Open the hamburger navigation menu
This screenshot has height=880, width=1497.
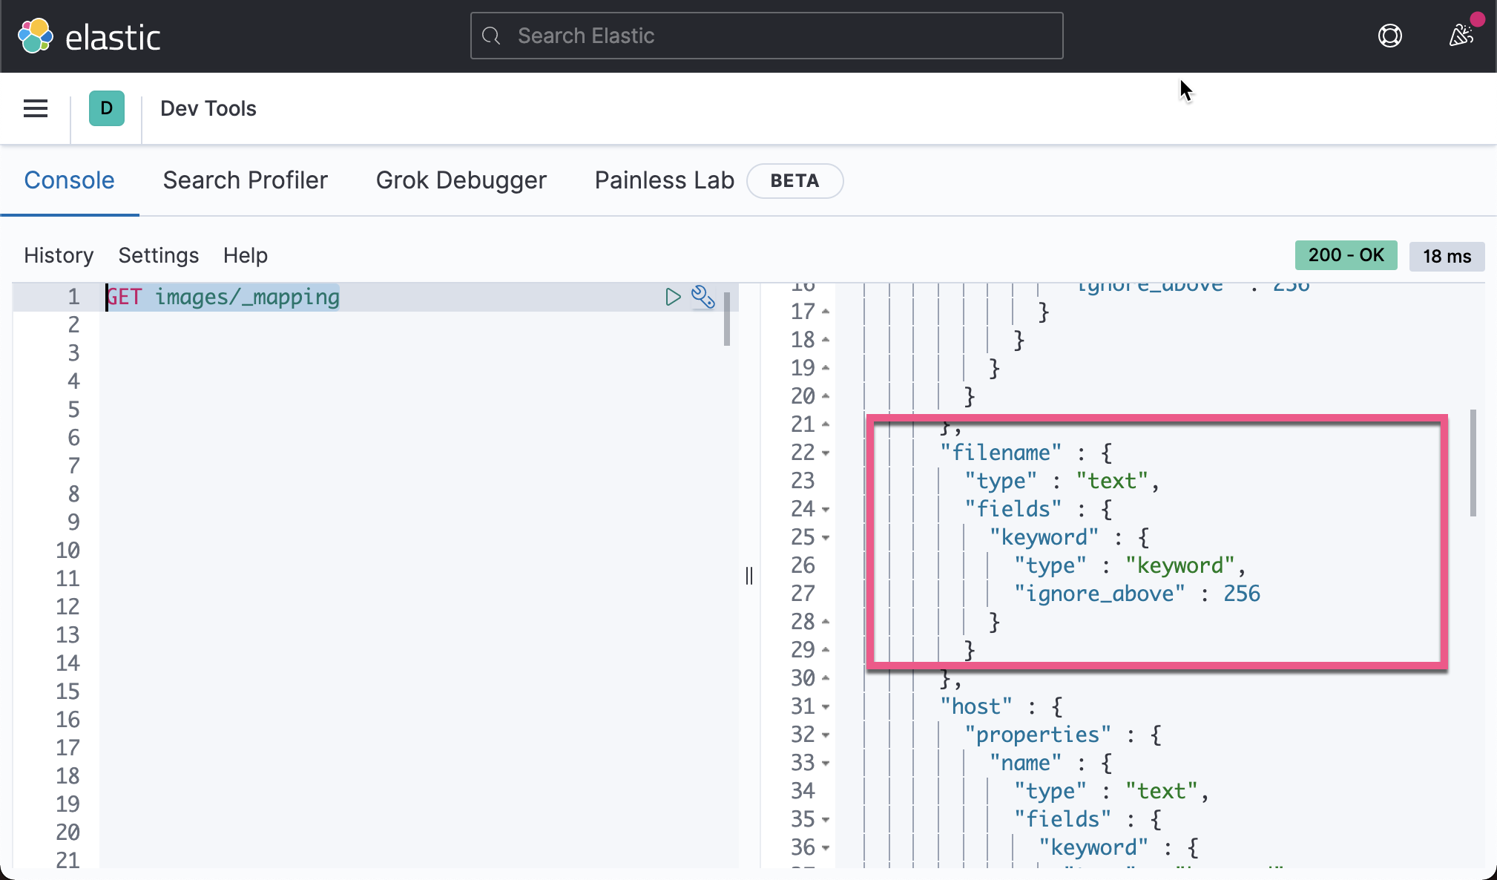pos(35,108)
